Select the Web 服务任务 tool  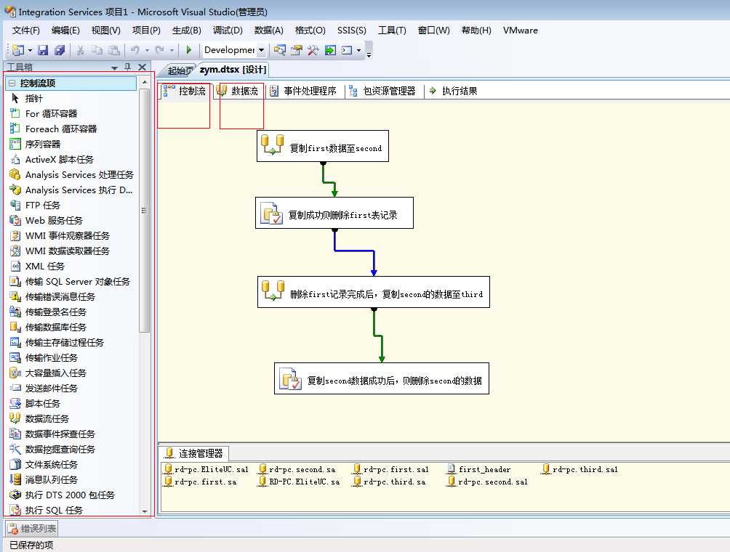click(54, 220)
